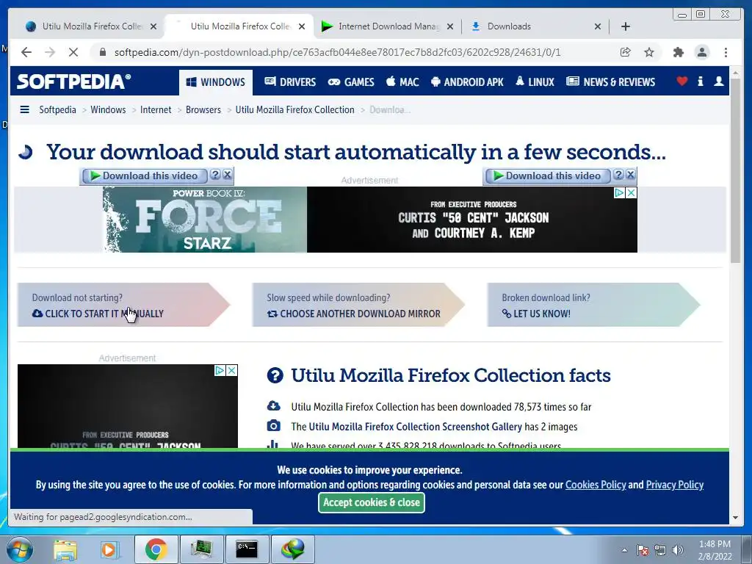
Task: Click left 'Download this video' IDM button
Action: coord(145,176)
